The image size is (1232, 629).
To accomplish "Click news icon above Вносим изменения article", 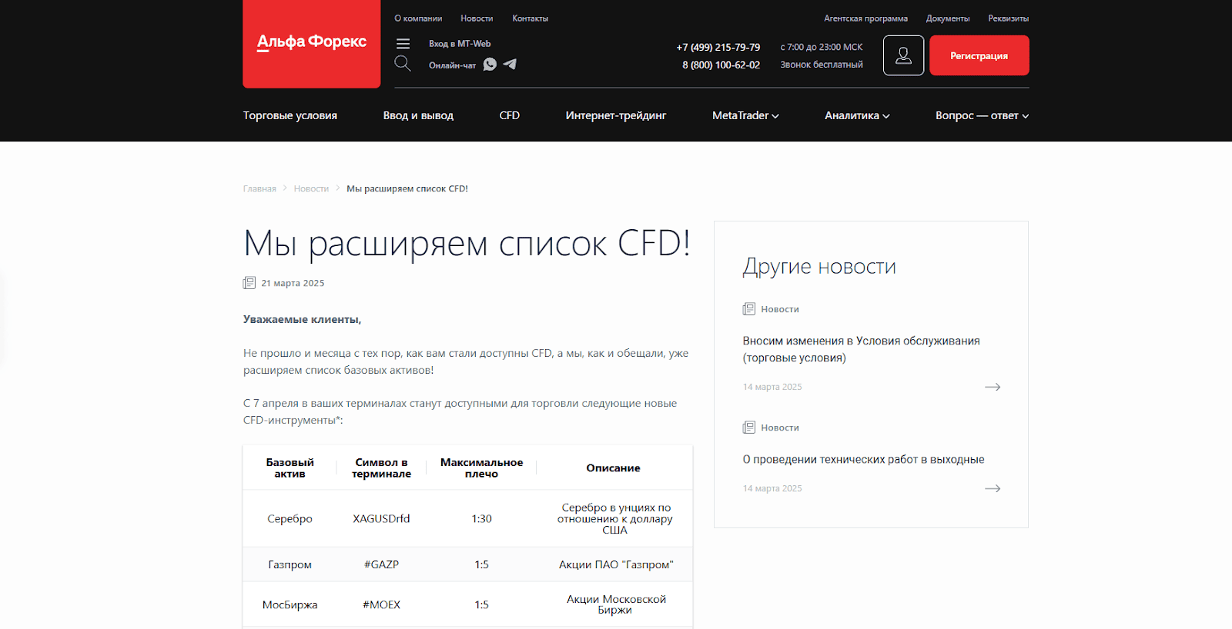I will 748,309.
